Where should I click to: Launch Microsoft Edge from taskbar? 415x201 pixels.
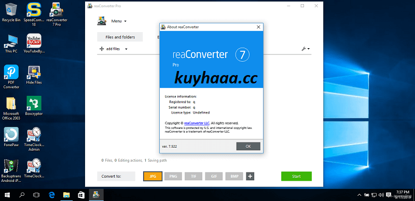(x=51, y=195)
